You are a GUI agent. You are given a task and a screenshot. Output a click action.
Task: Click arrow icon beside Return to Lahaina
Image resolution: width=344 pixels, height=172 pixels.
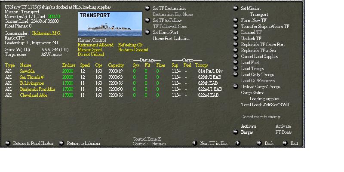coord(61,143)
